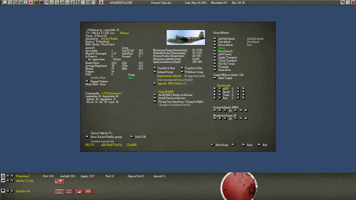Set group mission to Training
This screenshot has width=356, height=200.
click(x=215, y=67)
